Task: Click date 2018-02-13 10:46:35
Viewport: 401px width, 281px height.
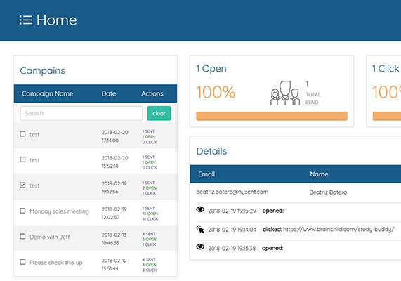Action: point(114,239)
